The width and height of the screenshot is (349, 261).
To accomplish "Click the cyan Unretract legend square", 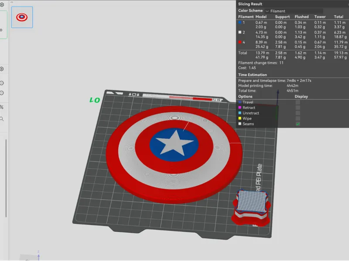I will click(x=240, y=113).
